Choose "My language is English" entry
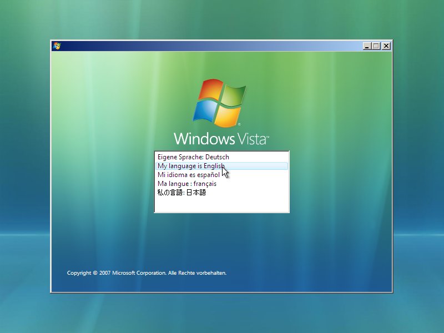The width and height of the screenshot is (444, 333). (221, 166)
